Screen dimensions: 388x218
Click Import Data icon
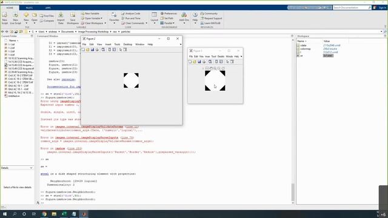61,19
